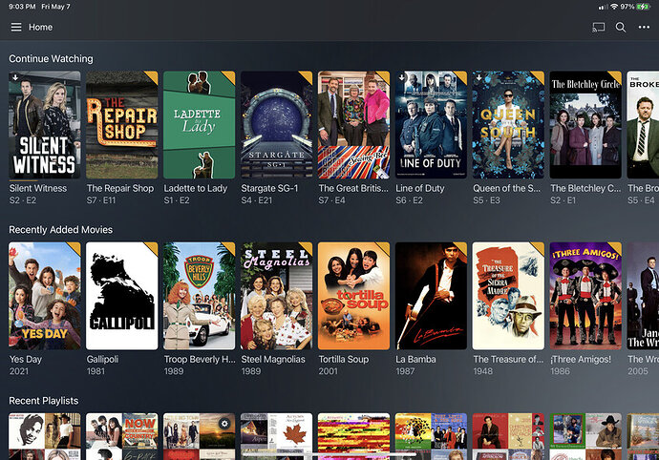Open Silent Witness poster
Image resolution: width=659 pixels, height=460 pixels.
(x=45, y=125)
